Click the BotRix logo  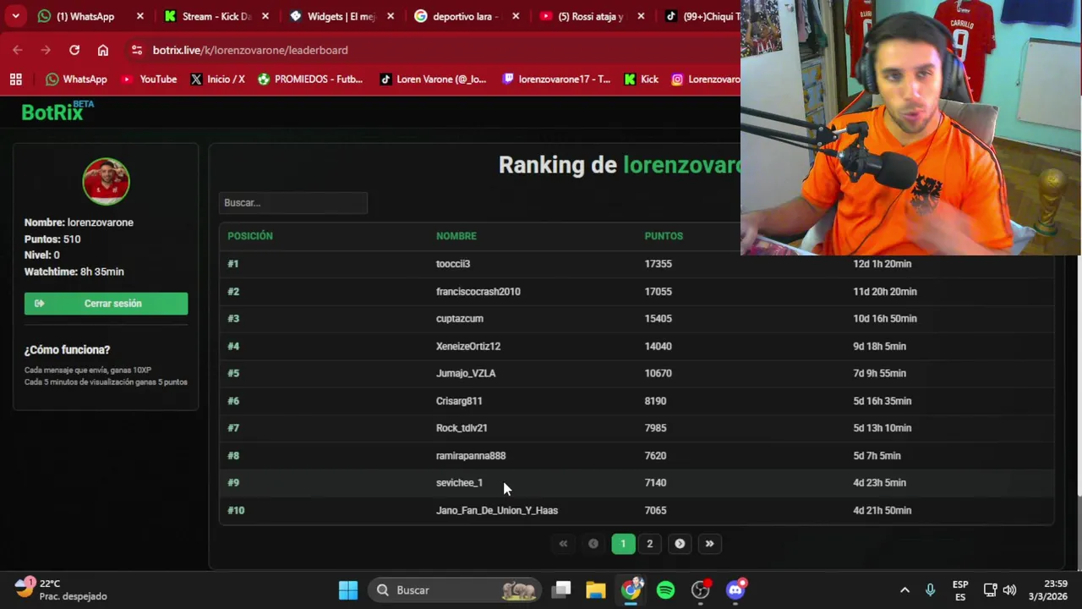coord(57,111)
